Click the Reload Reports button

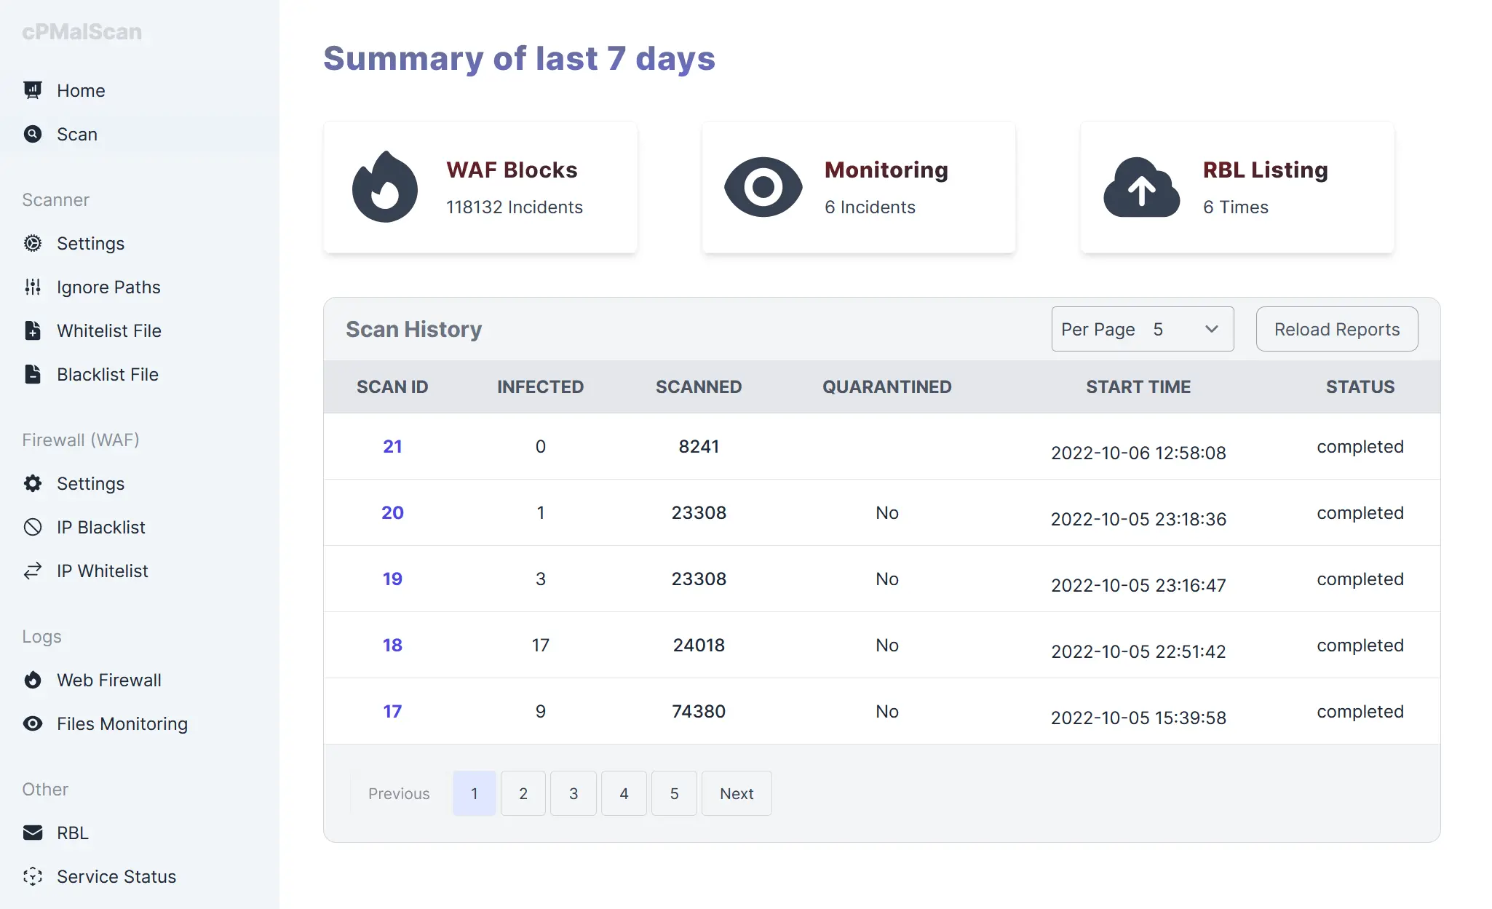[x=1336, y=329]
